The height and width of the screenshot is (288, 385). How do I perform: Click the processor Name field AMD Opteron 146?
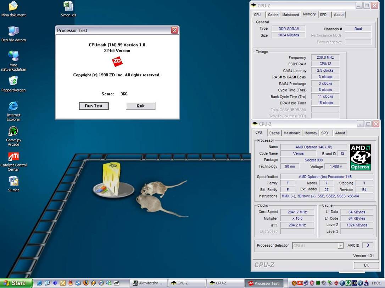(313, 147)
